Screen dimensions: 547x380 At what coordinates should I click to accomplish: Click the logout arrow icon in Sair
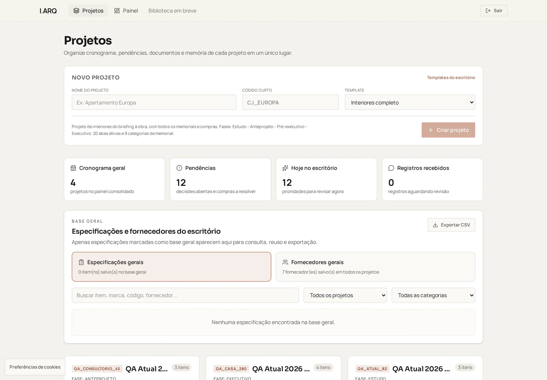click(488, 11)
